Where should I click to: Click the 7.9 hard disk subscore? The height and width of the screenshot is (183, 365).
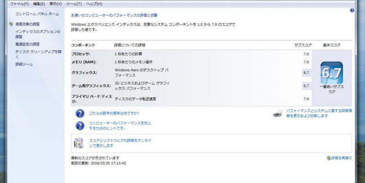[x=306, y=99]
